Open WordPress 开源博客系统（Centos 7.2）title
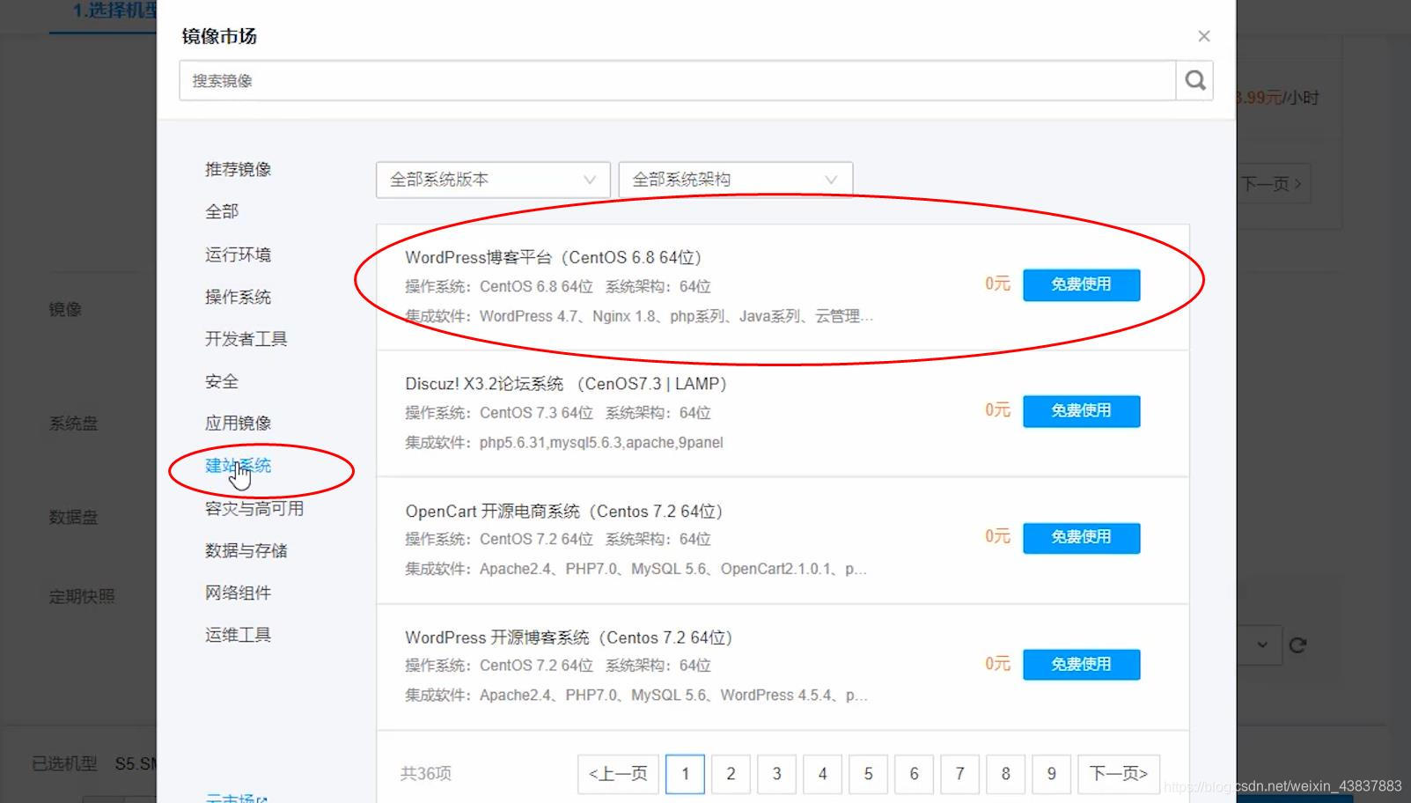 click(569, 637)
